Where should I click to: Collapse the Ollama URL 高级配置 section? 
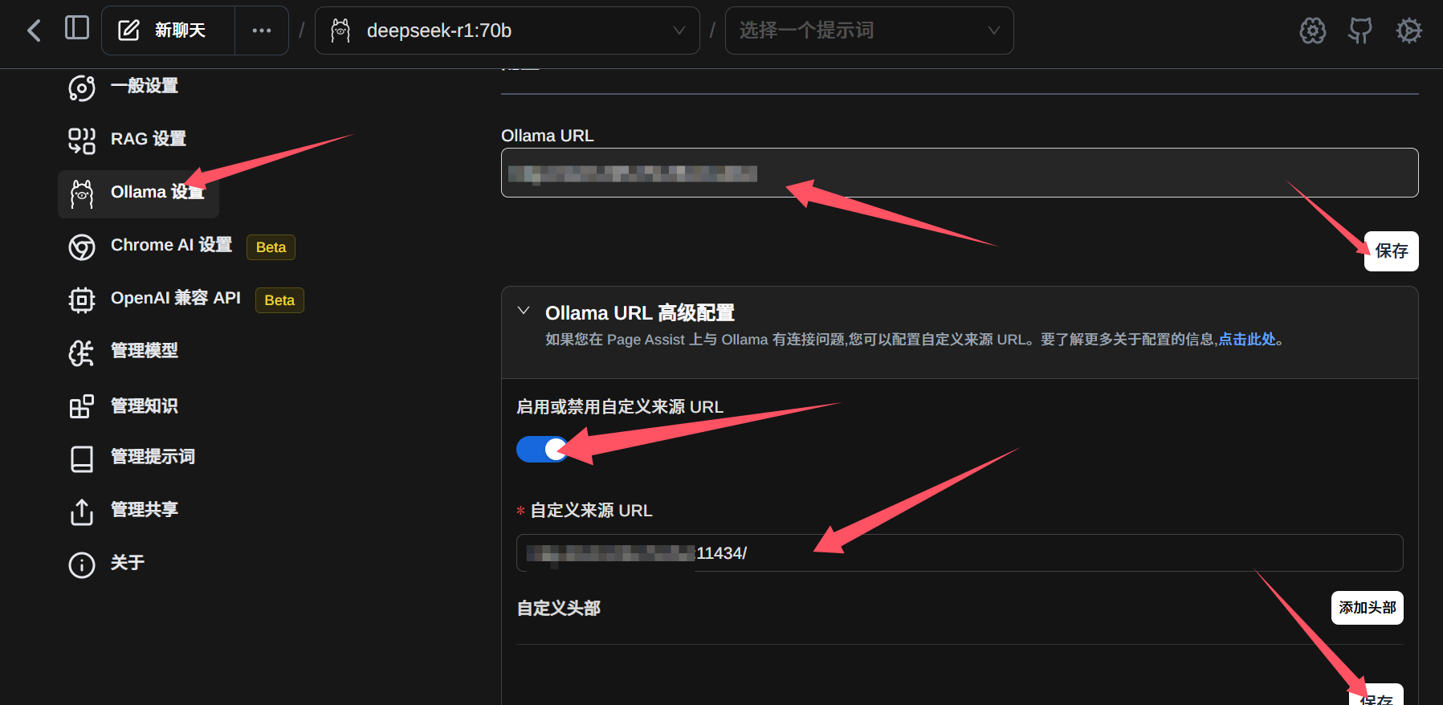coord(524,311)
